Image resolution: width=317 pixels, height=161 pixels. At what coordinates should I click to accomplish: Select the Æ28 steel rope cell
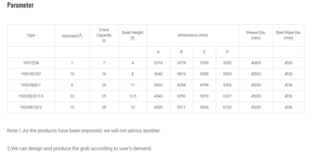tap(288, 74)
